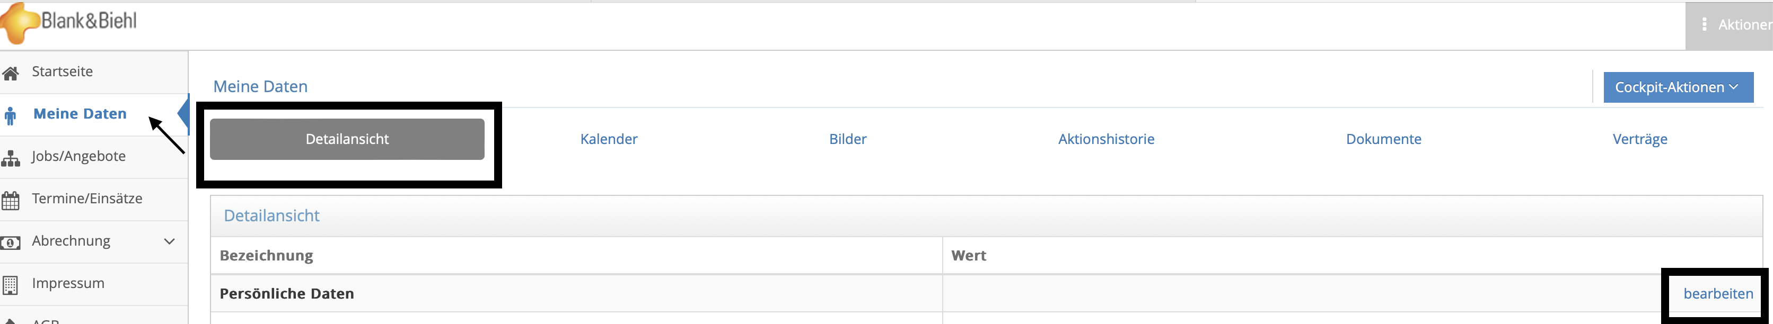The image size is (1773, 324).
Task: Click the three-dot Aktionen icon
Action: click(x=1704, y=25)
